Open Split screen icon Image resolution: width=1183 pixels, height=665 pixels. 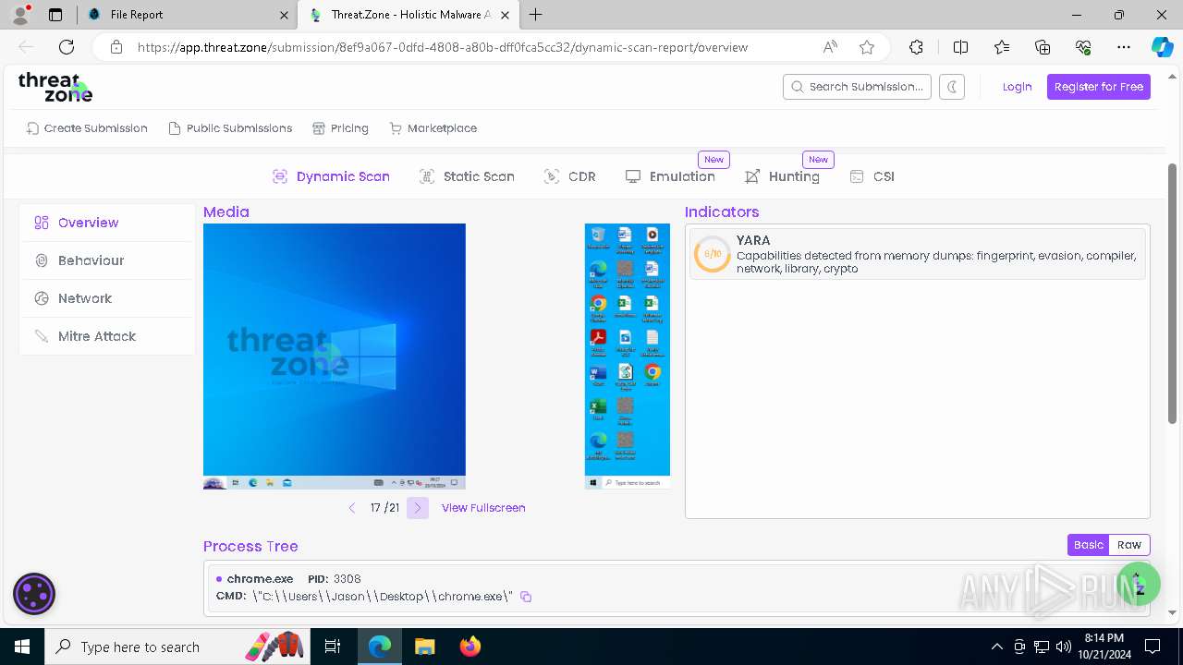pyautogui.click(x=960, y=47)
